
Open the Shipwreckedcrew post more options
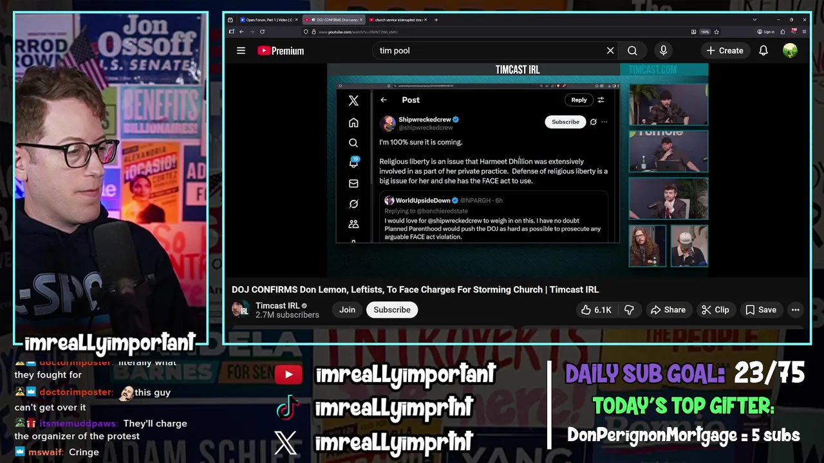pyautogui.click(x=604, y=122)
